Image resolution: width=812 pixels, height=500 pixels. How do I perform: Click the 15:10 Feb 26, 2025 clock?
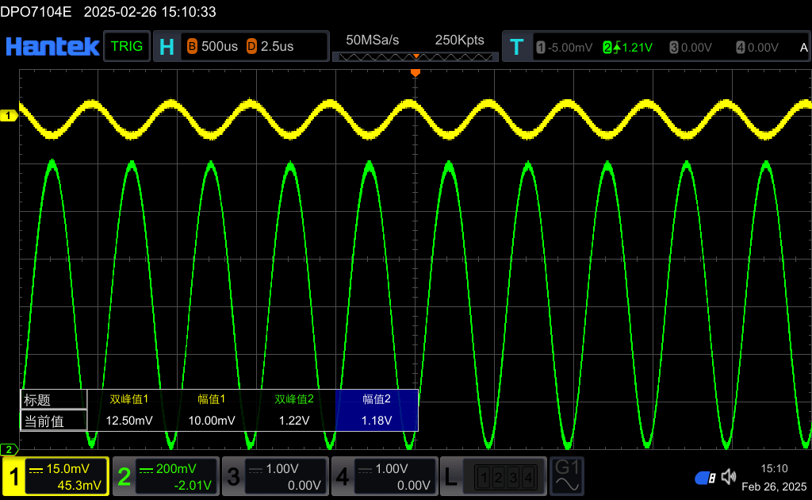pos(774,477)
